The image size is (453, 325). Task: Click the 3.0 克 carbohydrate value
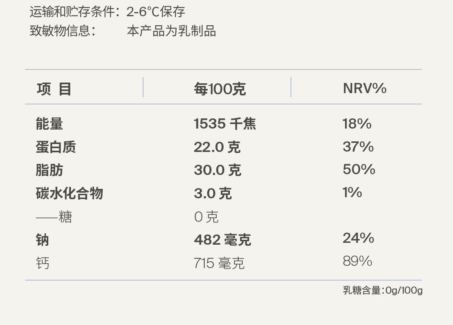tap(213, 193)
